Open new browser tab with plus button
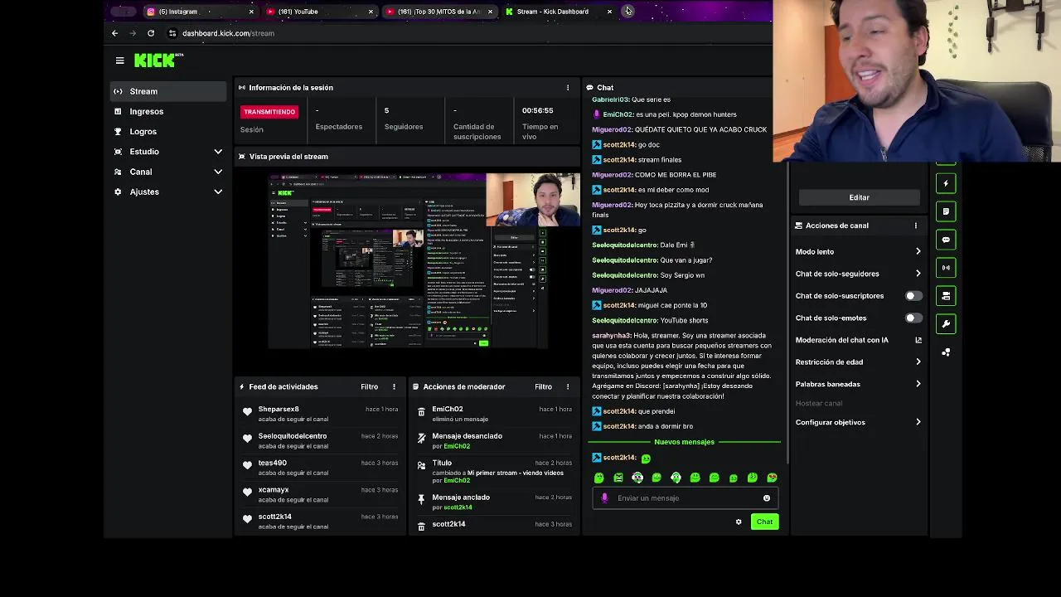 pos(628,11)
